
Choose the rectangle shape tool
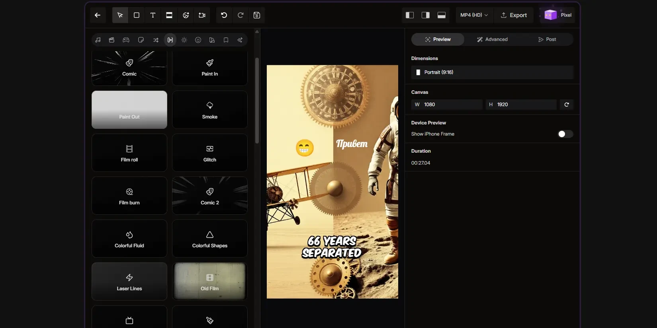136,15
